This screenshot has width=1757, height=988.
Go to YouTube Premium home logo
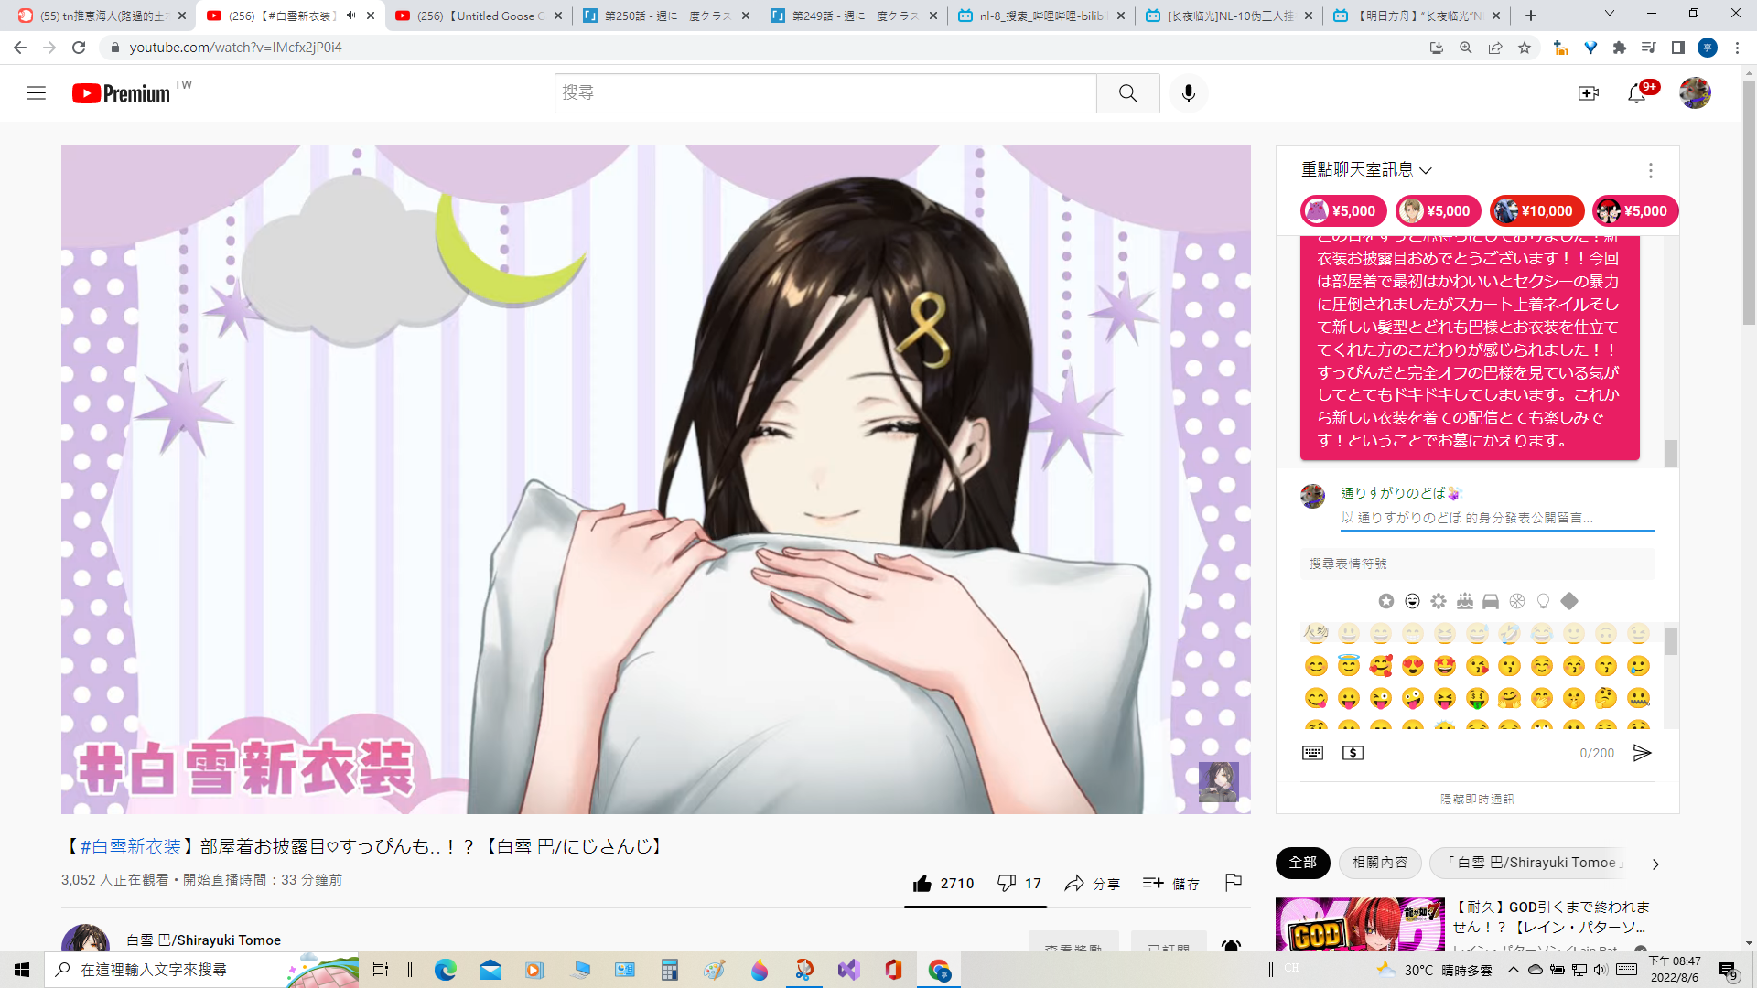pos(121,93)
